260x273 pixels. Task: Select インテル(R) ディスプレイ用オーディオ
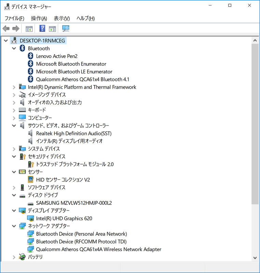69,141
